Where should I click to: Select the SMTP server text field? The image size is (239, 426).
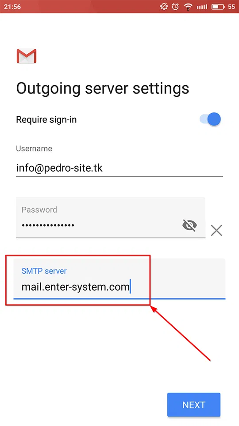pyautogui.click(x=119, y=279)
